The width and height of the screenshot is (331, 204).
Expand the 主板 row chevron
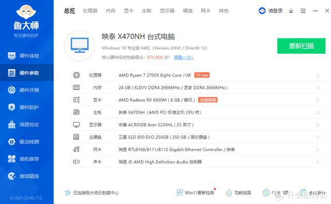coord(318,113)
